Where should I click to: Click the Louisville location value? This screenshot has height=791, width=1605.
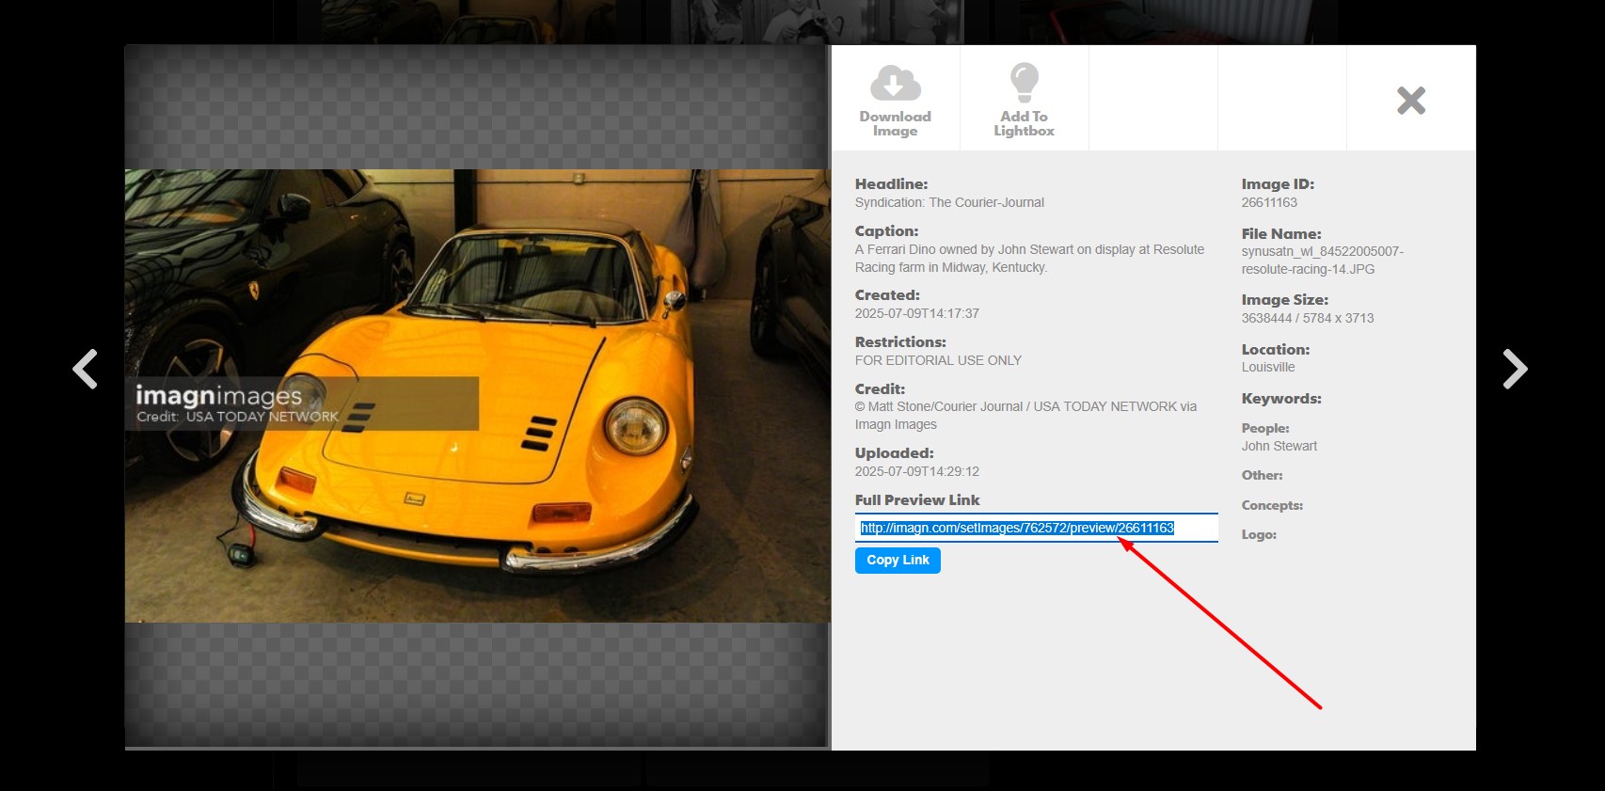[1267, 367]
